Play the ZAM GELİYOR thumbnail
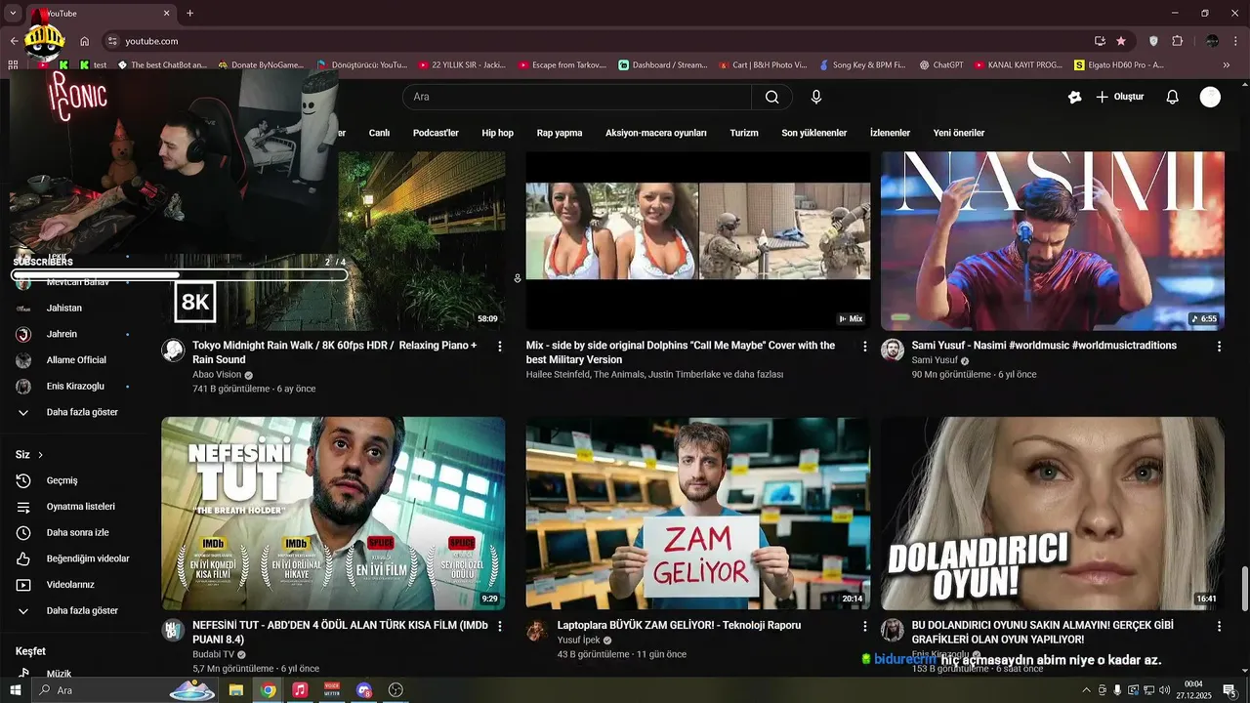The width and height of the screenshot is (1250, 703). coord(697,514)
